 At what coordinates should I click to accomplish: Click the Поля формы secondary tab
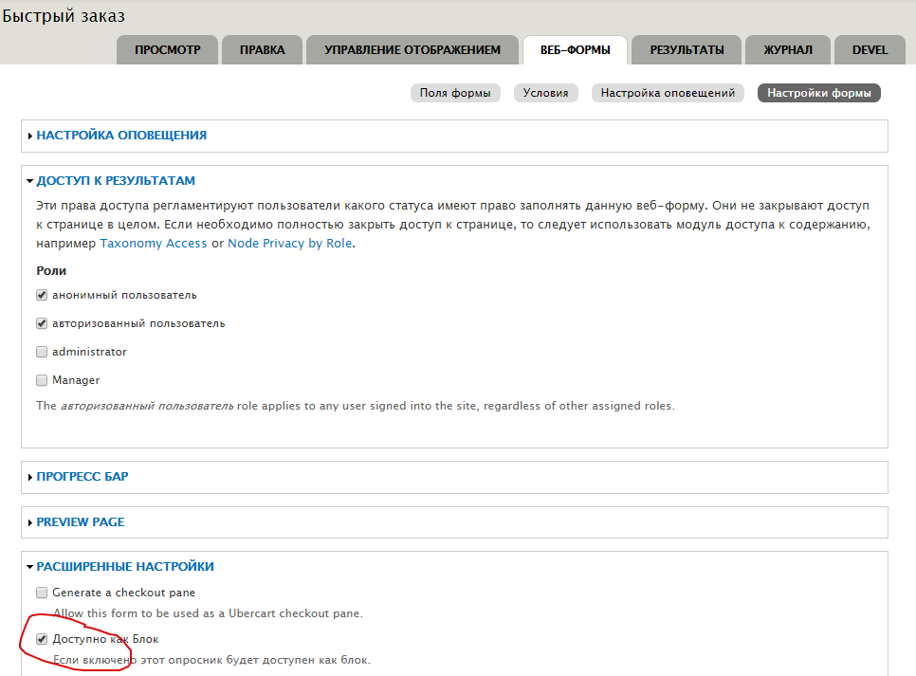coord(455,93)
